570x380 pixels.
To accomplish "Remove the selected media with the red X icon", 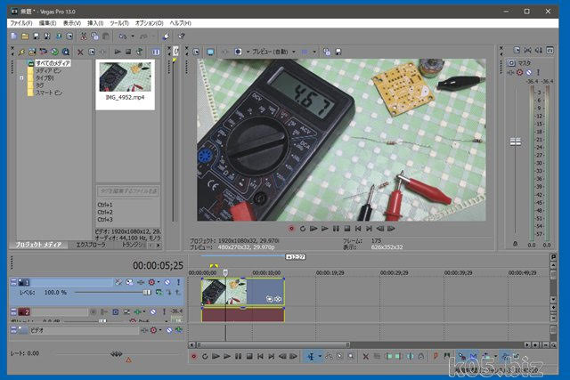I will [x=80, y=52].
